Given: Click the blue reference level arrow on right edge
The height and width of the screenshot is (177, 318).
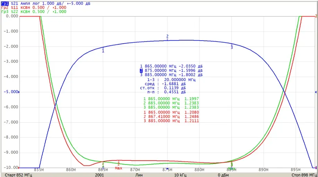Looking at the screenshot, I should point(316,92).
